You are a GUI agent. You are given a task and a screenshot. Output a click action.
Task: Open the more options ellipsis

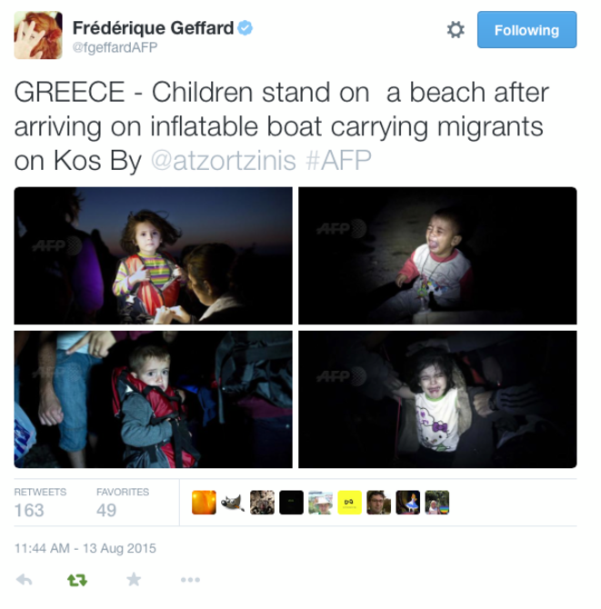190,580
